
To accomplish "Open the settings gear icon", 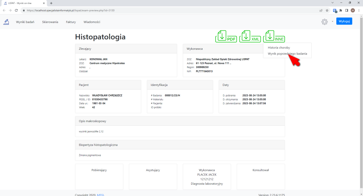I will (324, 22).
